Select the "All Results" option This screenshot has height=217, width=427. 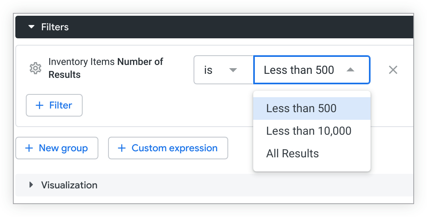(x=292, y=154)
